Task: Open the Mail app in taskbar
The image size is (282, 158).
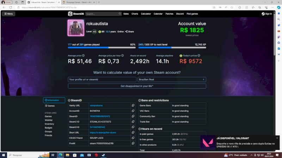Action: (82, 155)
